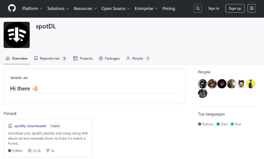Open the black avatar with colorful fox
Screen dimensions: 264x159
(222, 84)
